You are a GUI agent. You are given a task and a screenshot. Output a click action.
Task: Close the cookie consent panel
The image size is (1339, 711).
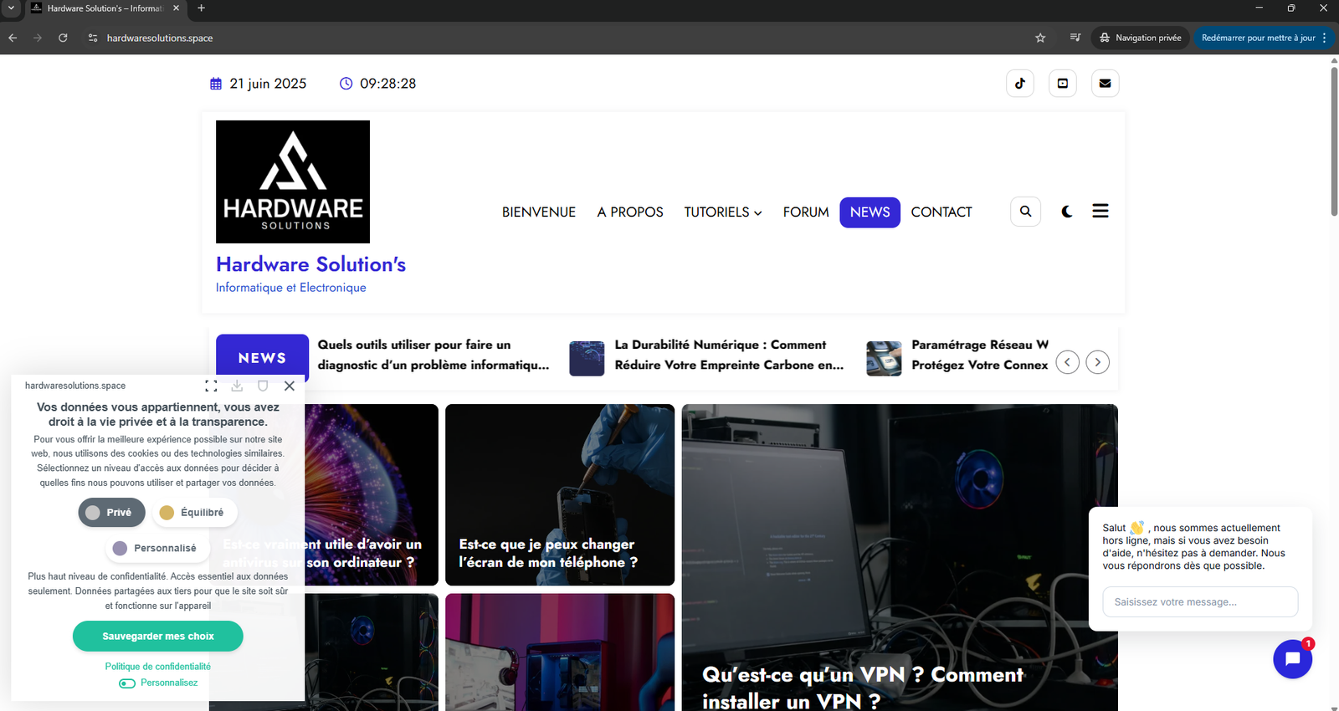[x=289, y=386]
